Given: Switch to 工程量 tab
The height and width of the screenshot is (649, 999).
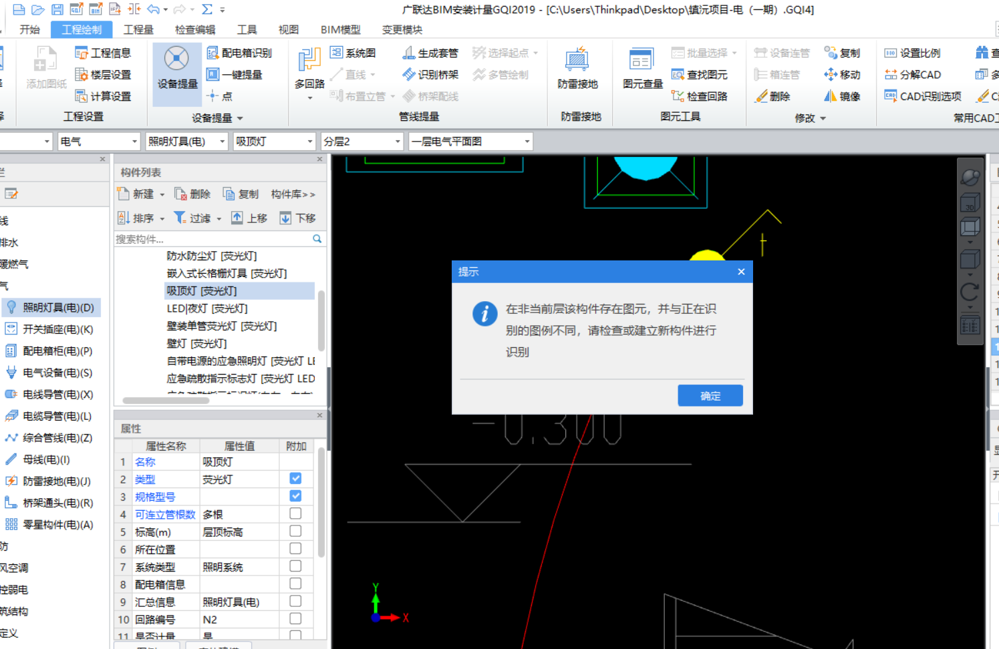Looking at the screenshot, I should [x=138, y=29].
